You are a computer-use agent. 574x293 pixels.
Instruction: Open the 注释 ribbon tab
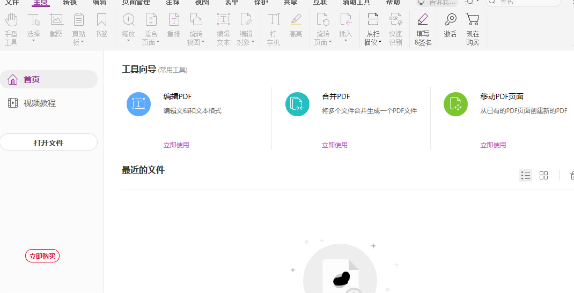(x=172, y=2)
